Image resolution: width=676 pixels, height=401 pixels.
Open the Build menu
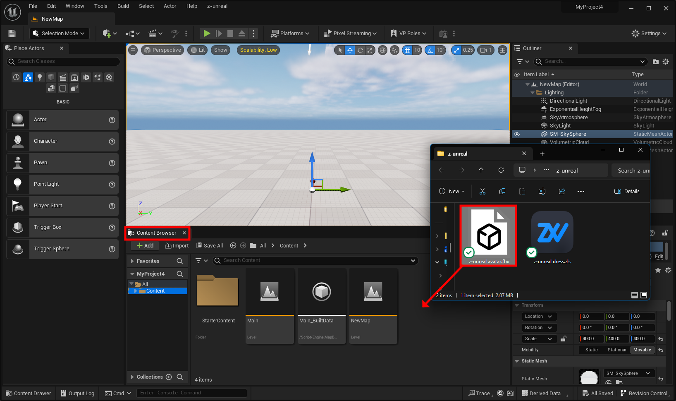coord(123,6)
